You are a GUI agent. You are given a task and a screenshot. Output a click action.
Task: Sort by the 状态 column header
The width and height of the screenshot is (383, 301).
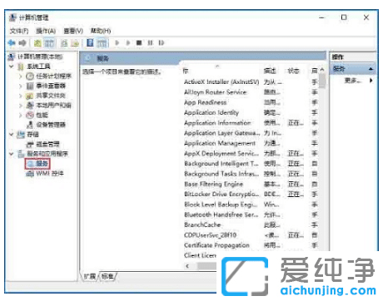(x=293, y=71)
